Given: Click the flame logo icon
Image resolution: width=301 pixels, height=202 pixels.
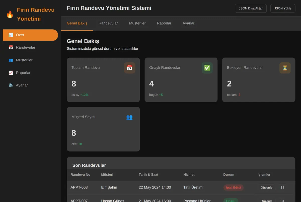Looking at the screenshot, I should tap(10, 14).
